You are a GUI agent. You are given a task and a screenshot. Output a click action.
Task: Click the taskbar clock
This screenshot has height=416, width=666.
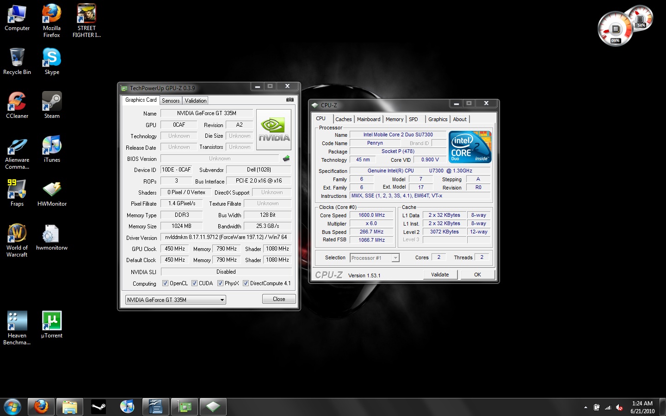(x=642, y=407)
